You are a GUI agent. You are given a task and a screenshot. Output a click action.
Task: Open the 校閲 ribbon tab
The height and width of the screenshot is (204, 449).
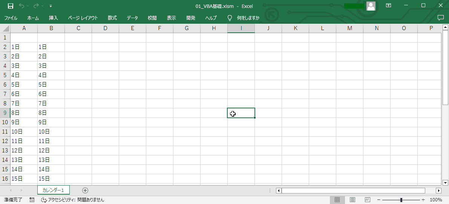[152, 18]
